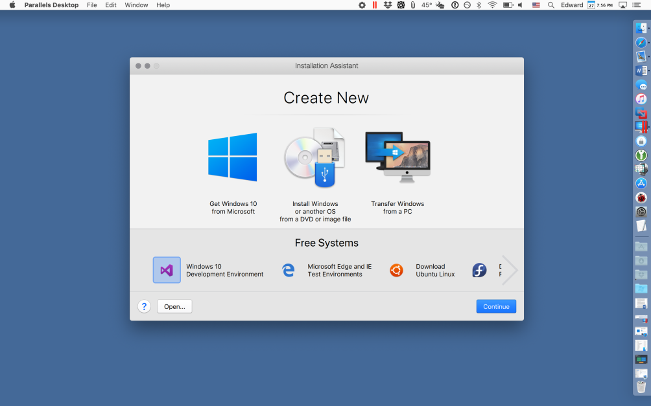Select Get Windows 10 from Microsoft
Viewport: 651px width, 406px height.
(x=233, y=173)
